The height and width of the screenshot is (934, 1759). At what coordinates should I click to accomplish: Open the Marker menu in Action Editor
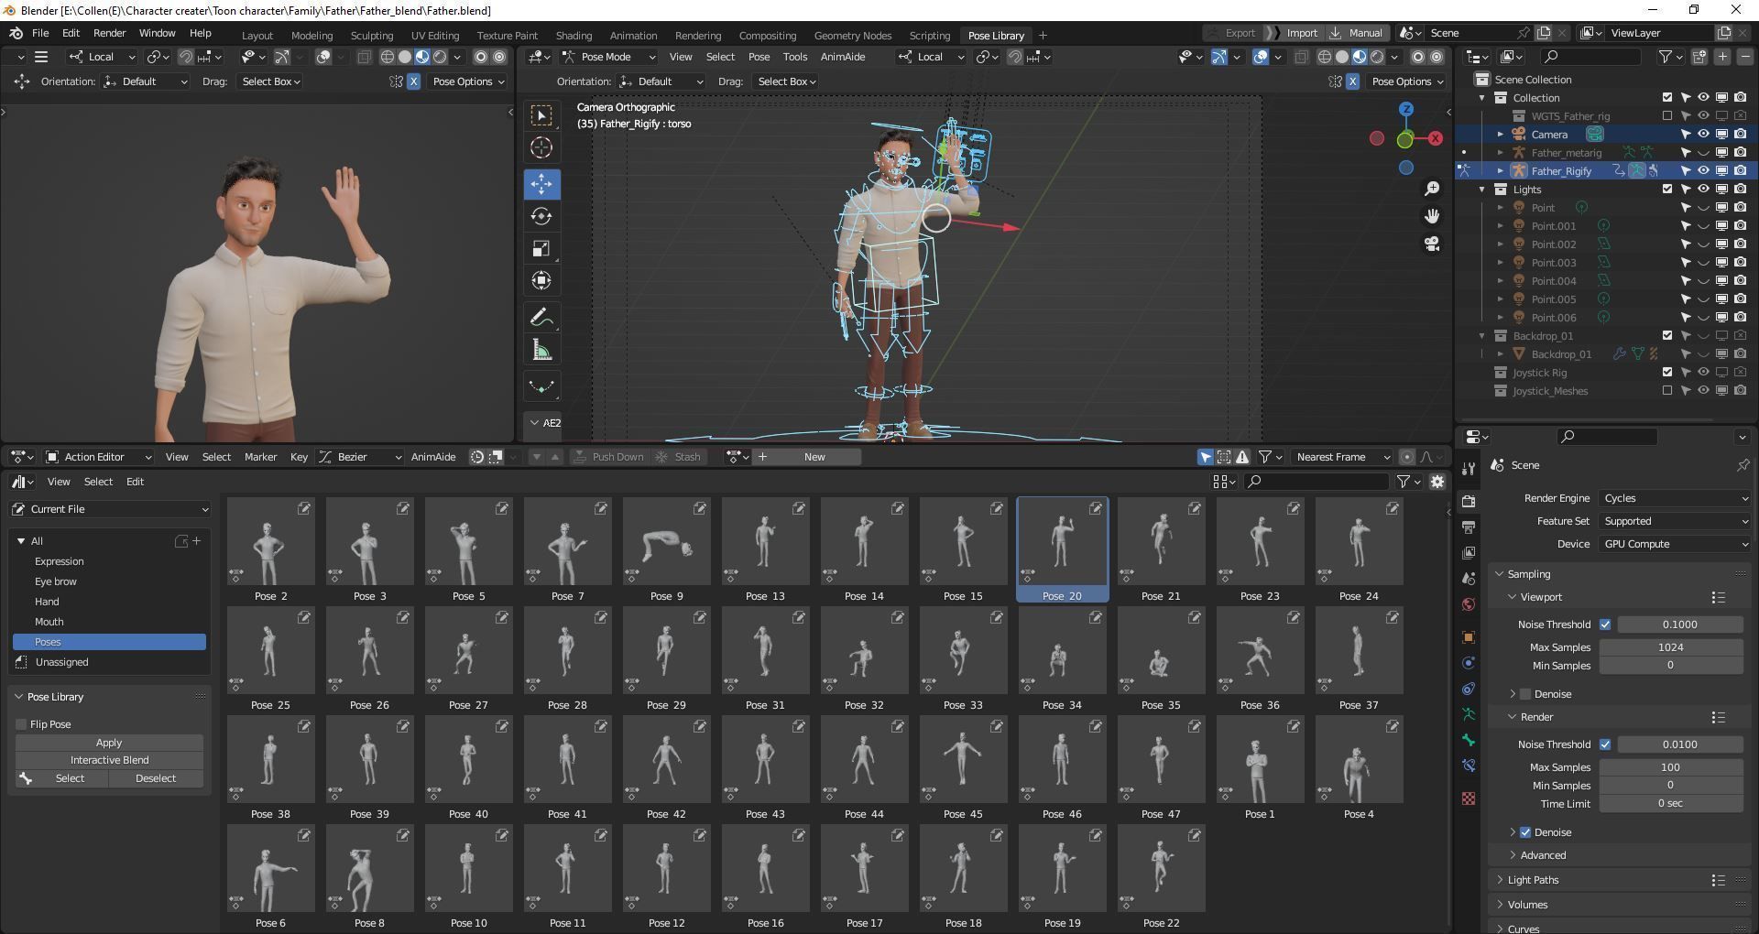260,457
